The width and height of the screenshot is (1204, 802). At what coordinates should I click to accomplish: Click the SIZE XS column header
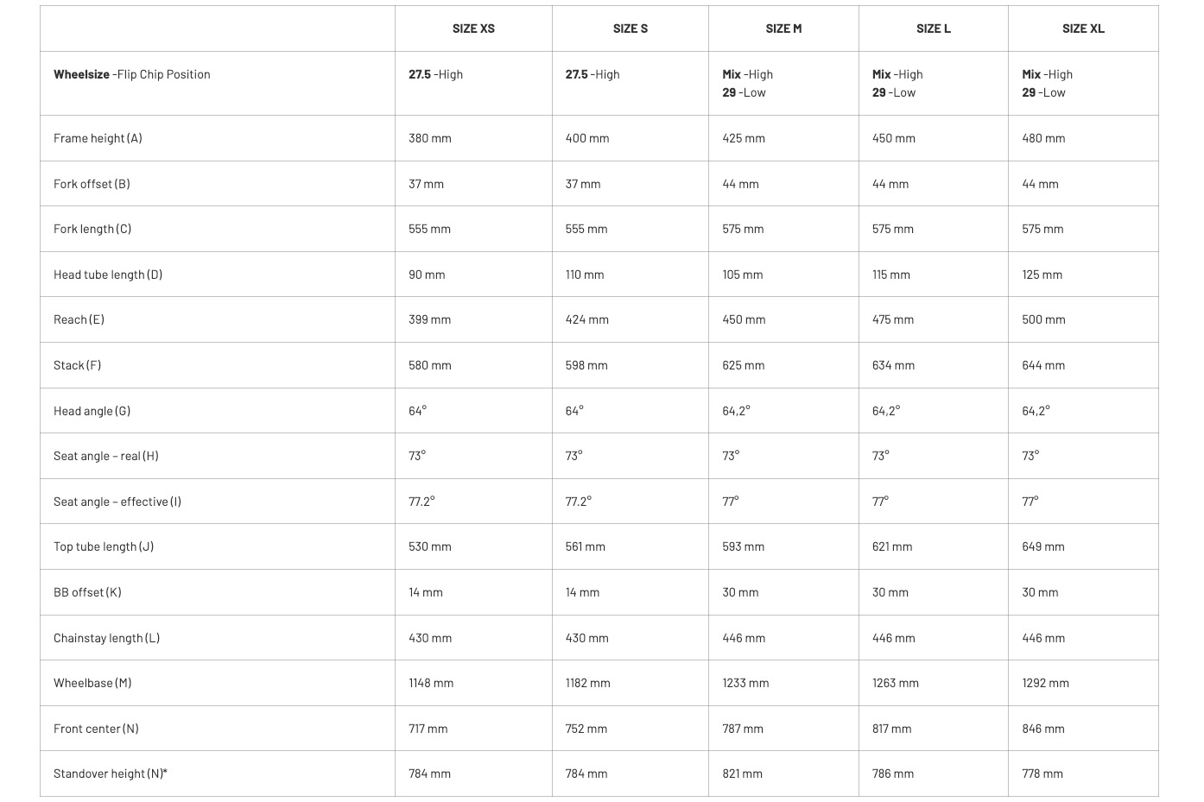(473, 28)
